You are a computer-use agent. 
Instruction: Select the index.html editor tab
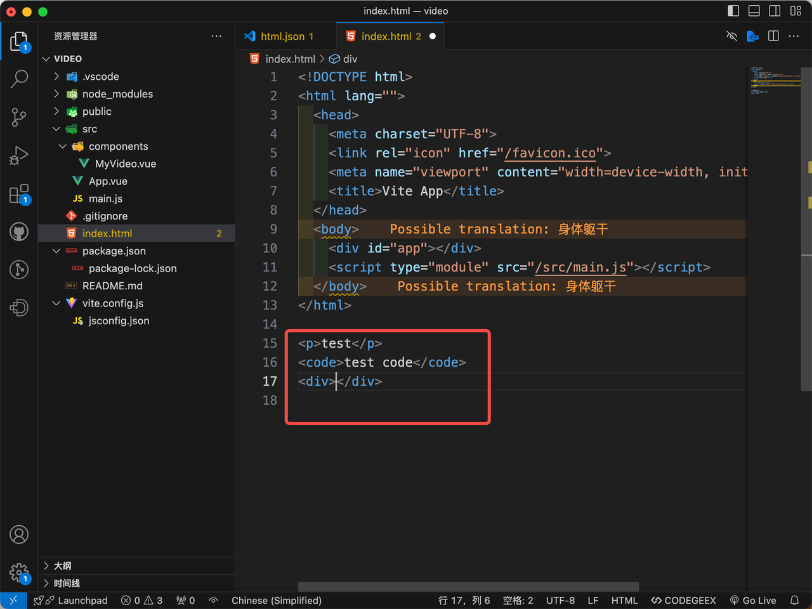[x=386, y=37]
